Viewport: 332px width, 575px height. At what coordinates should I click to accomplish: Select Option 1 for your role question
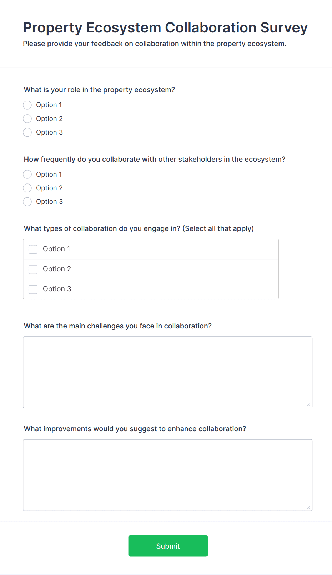point(27,105)
